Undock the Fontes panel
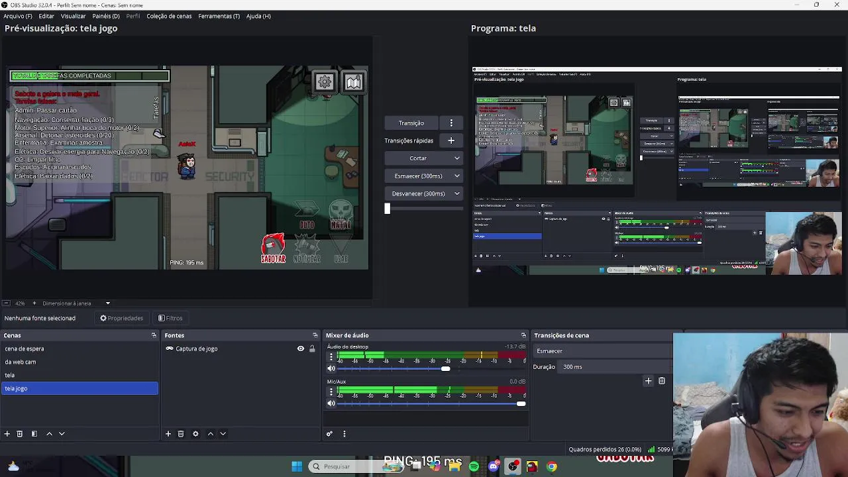This screenshot has height=477, width=848. [x=315, y=335]
